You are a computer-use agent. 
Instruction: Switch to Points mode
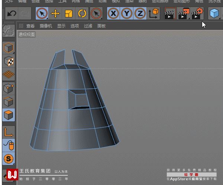point(9,88)
